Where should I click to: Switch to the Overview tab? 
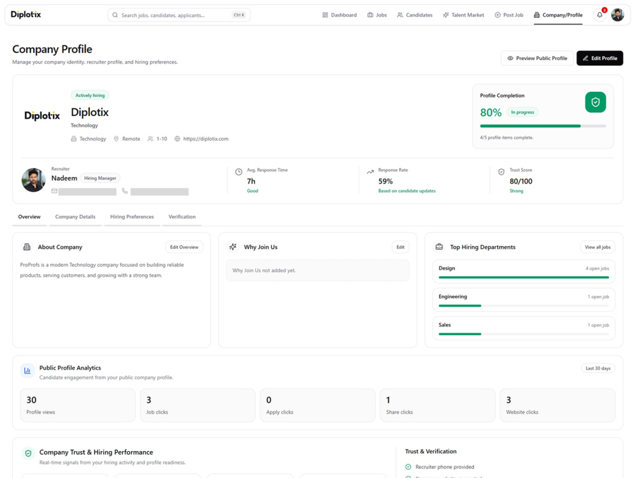point(29,217)
